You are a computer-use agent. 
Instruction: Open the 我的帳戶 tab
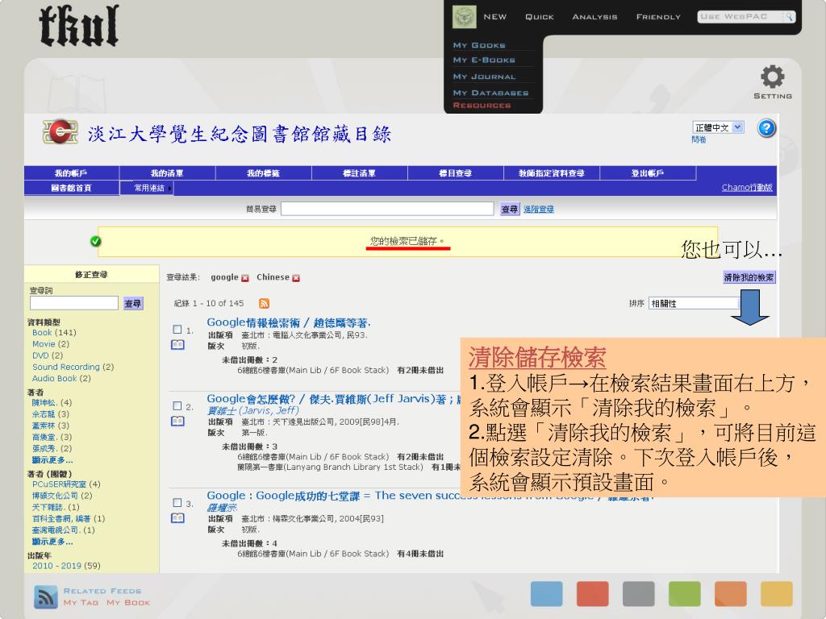pos(72,173)
